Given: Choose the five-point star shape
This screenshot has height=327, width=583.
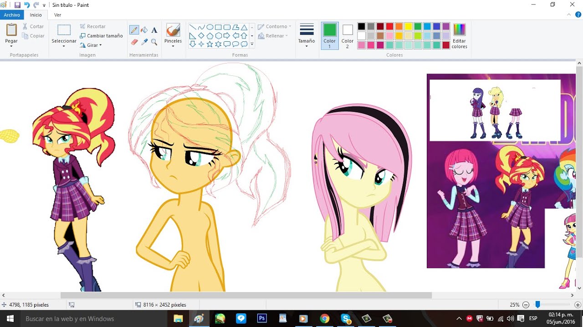Looking at the screenshot, I should click(210, 44).
